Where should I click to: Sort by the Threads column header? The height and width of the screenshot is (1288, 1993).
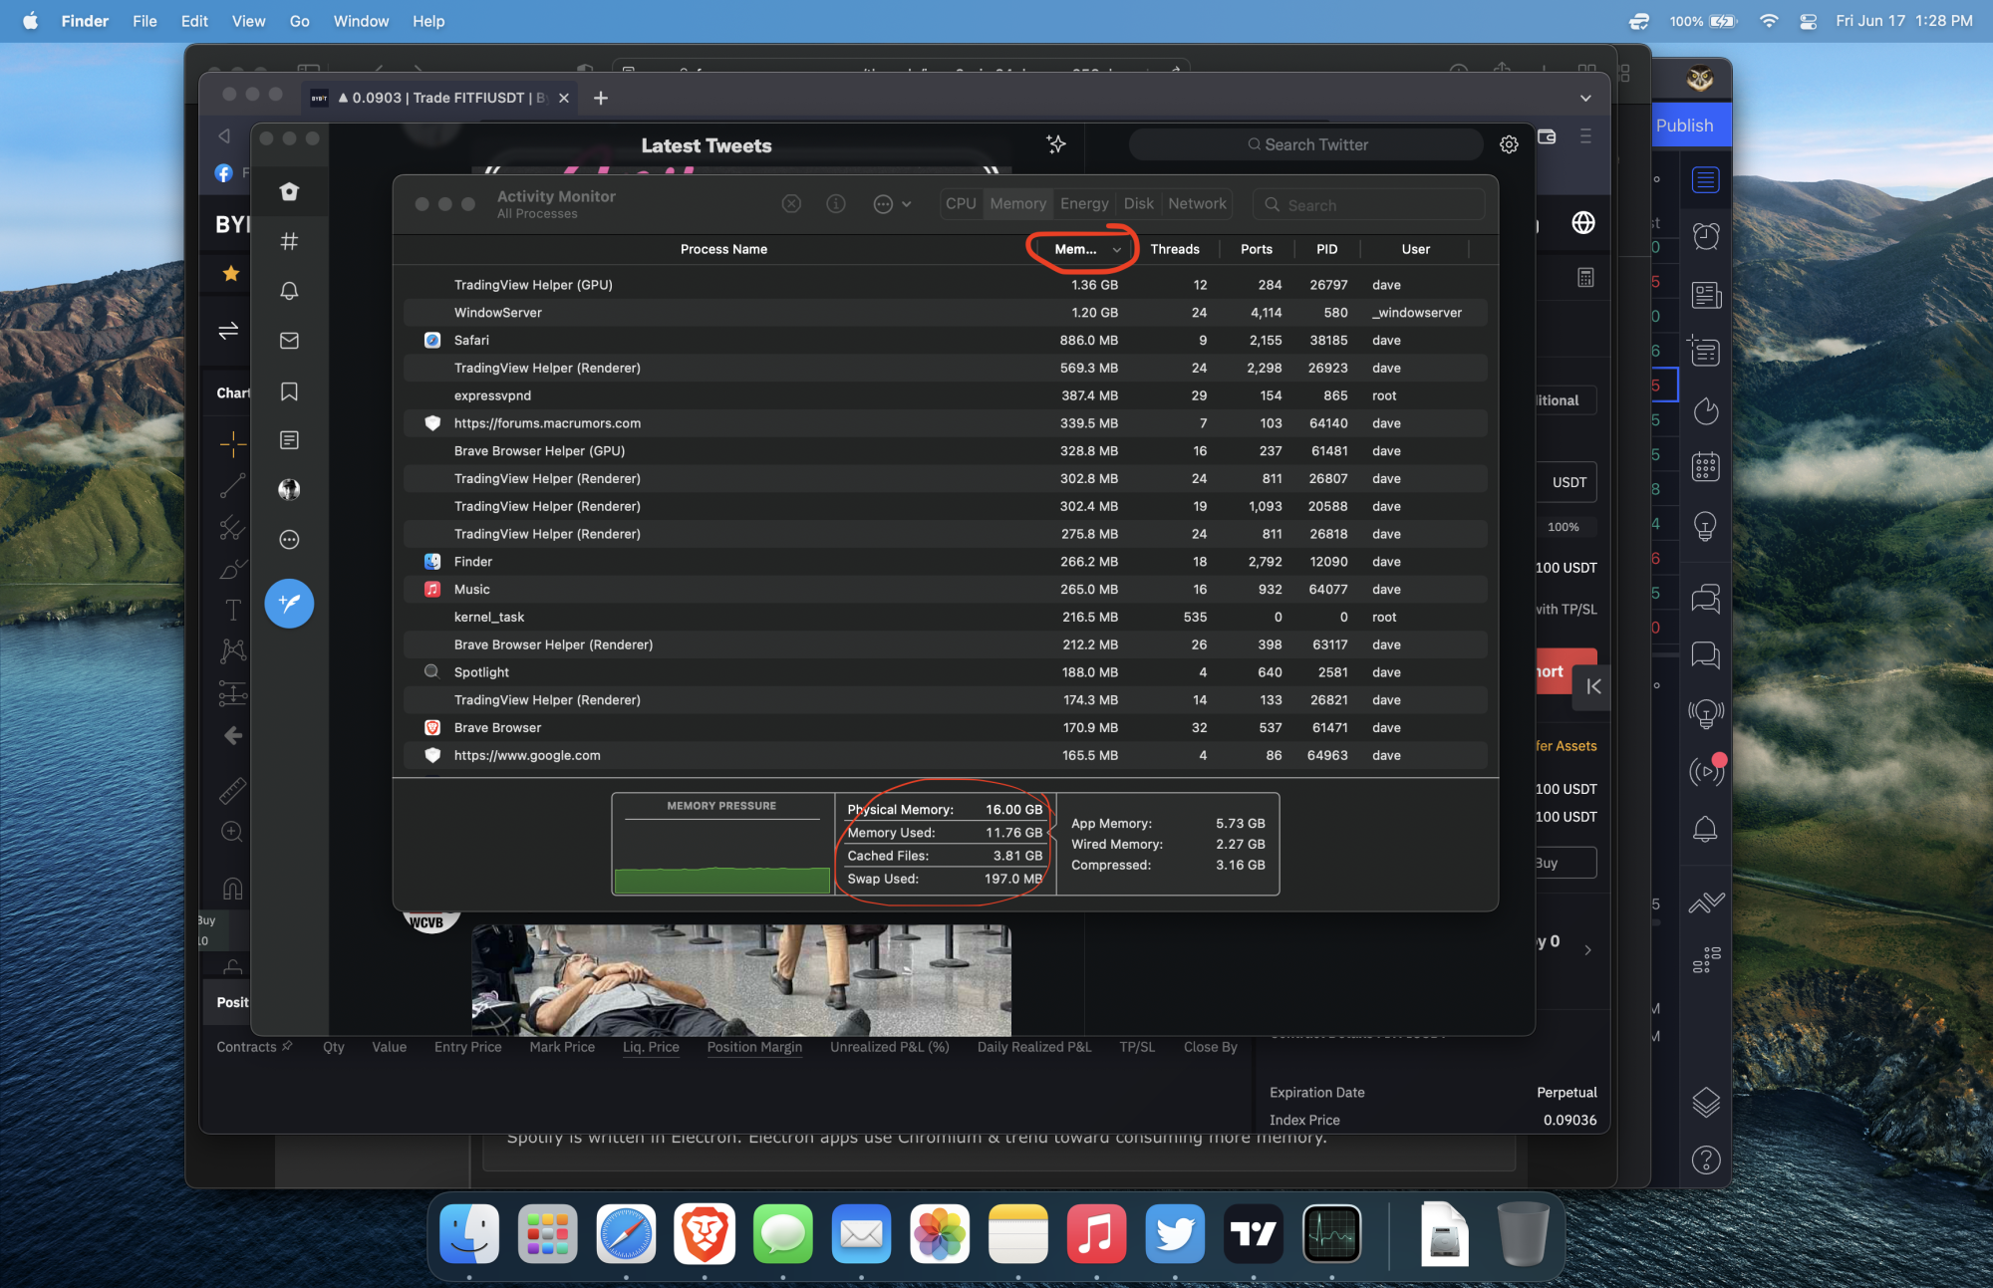[x=1175, y=249]
